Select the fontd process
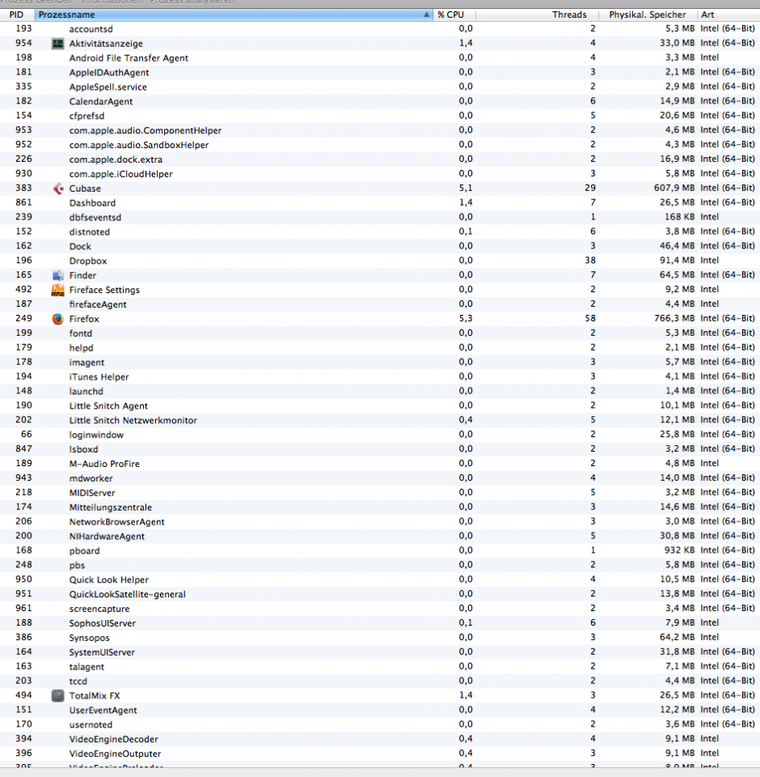The image size is (760, 777). click(81, 333)
